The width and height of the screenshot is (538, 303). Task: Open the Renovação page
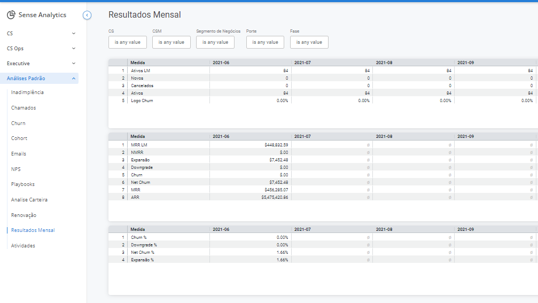tap(24, 215)
